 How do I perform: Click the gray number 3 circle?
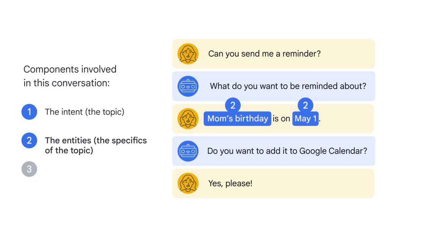[x=29, y=169]
